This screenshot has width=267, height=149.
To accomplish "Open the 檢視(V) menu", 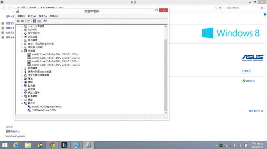I will [43, 16].
